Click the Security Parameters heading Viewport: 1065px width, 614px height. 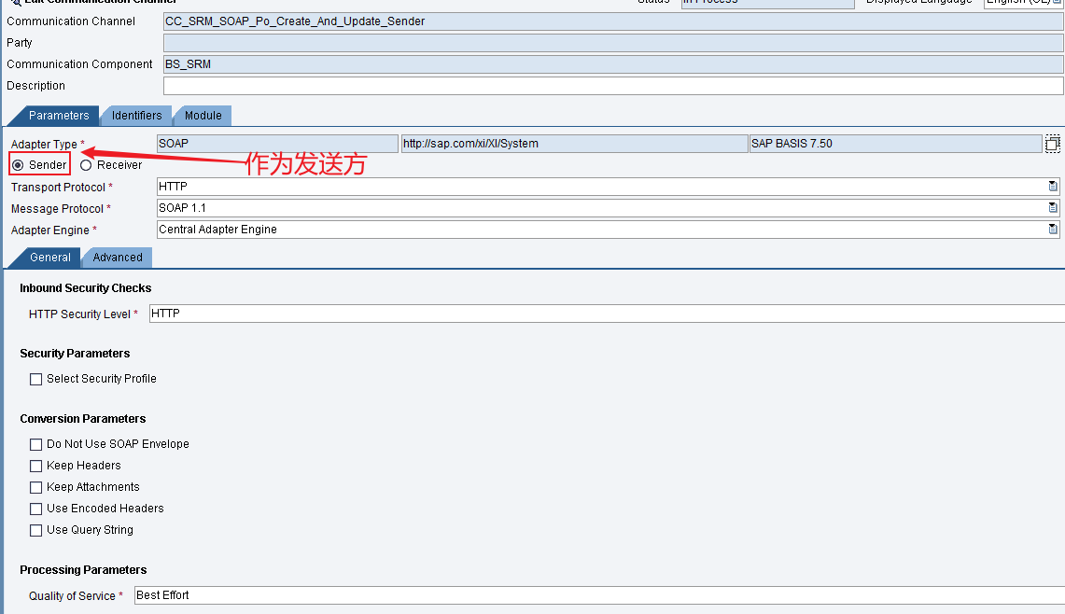tap(75, 353)
